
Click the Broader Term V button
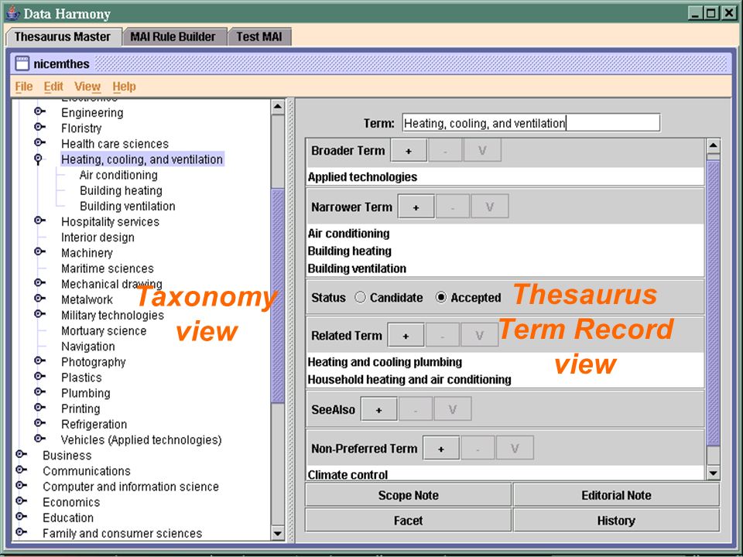(482, 151)
